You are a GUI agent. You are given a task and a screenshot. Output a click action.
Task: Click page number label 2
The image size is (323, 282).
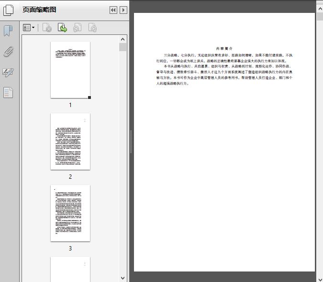70,177
